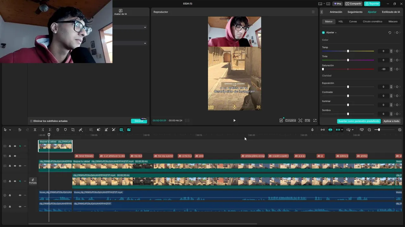
Task: Click the teal HD quality enhancement icon
Action: [x=121, y=130]
